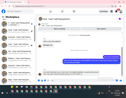This screenshot has height=98, width=126.
Task: Click 'Hello, is this still available?' message
Action: coord(52,41)
